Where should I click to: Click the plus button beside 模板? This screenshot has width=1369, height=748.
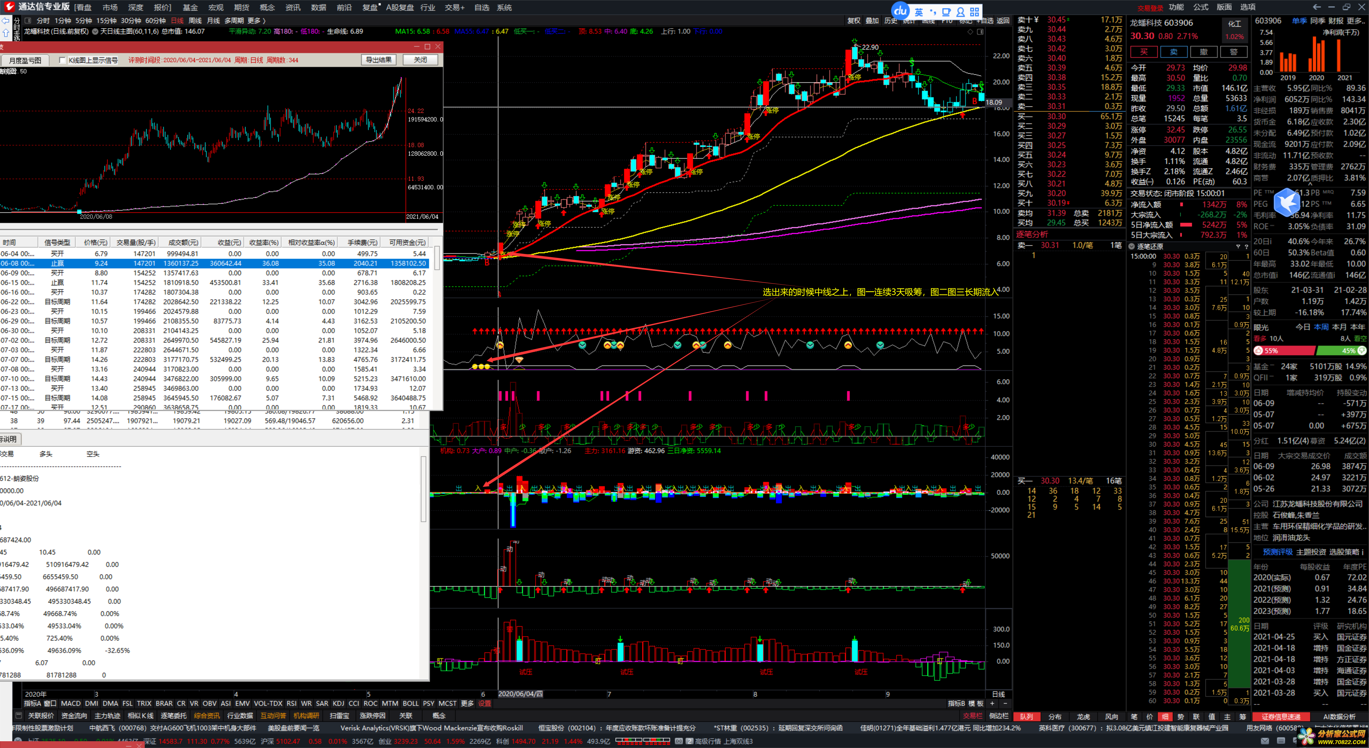tap(992, 703)
